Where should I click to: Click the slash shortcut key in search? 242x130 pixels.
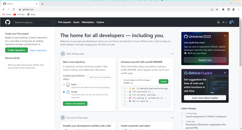[53, 22]
